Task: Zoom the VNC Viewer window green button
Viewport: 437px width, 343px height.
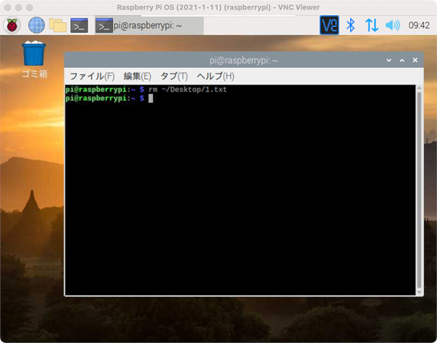Action: tap(30, 7)
